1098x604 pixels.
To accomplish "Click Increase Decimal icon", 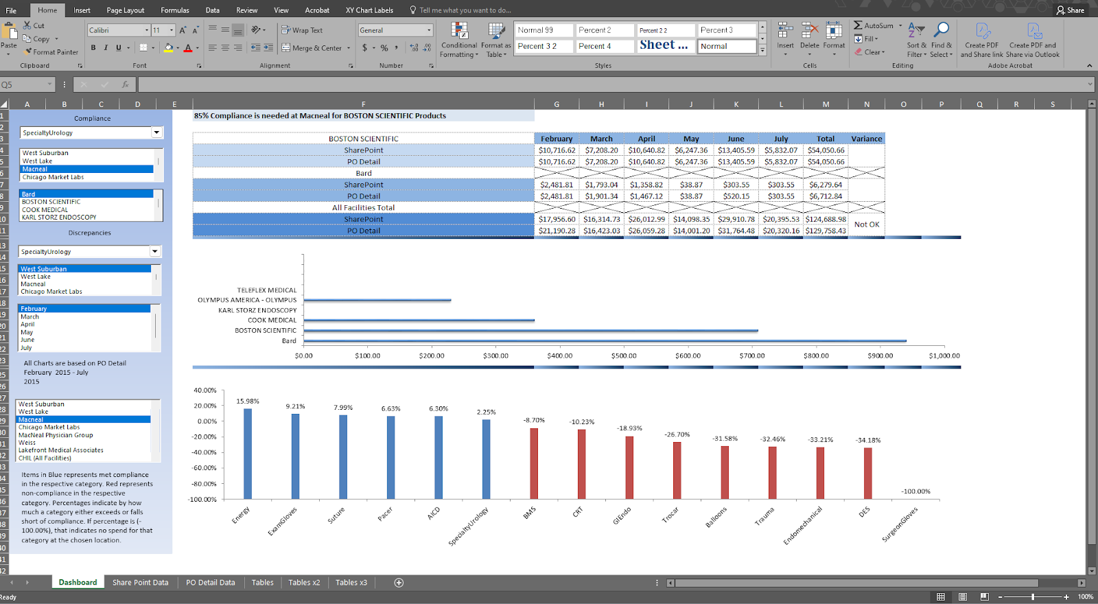I will [414, 48].
